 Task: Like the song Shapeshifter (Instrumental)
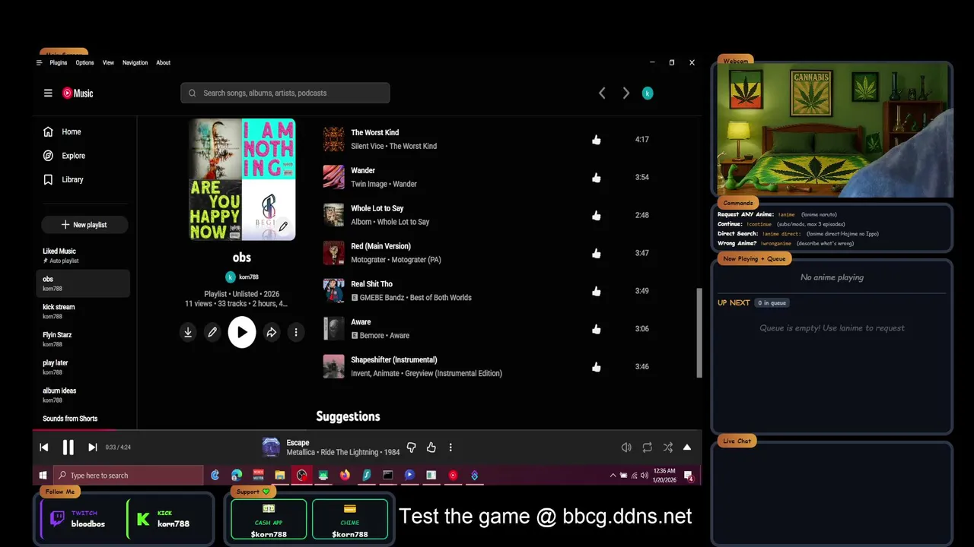(597, 367)
